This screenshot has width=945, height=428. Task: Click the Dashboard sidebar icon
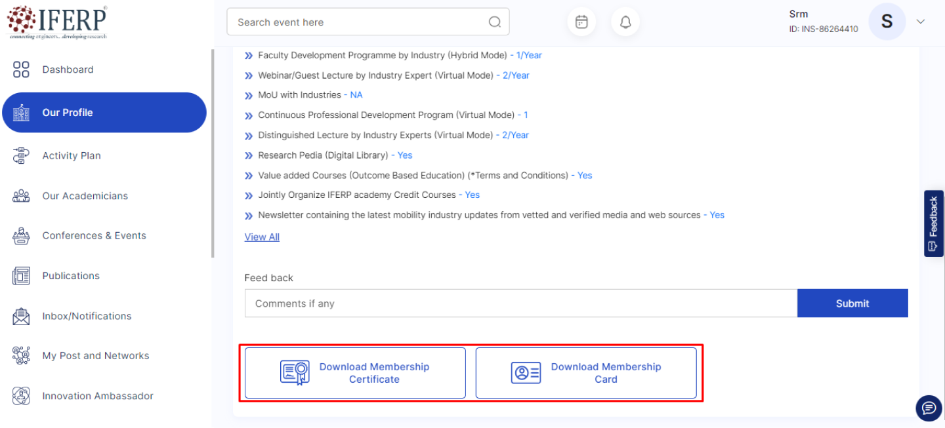(21, 69)
